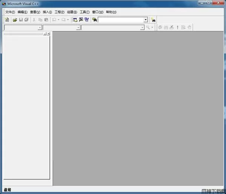The height and width of the screenshot is (194, 226).
Task: Click the Find in Files binoculars icon
Action: (95, 20)
